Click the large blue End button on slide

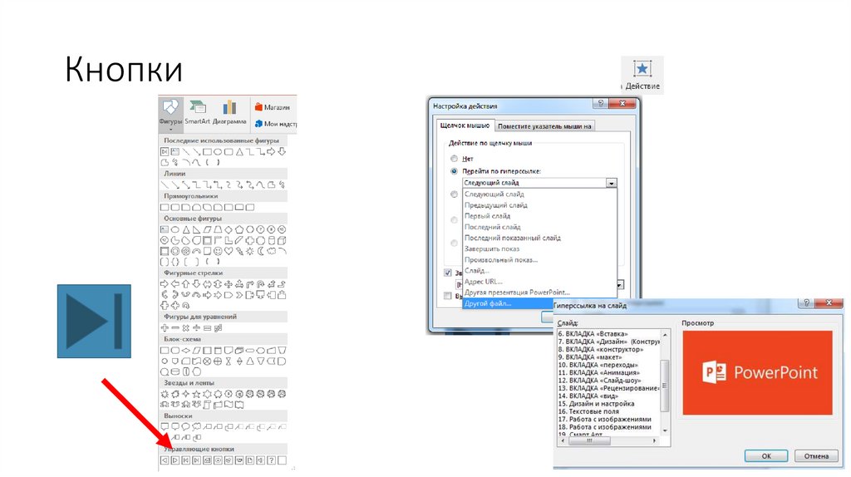coord(94,322)
